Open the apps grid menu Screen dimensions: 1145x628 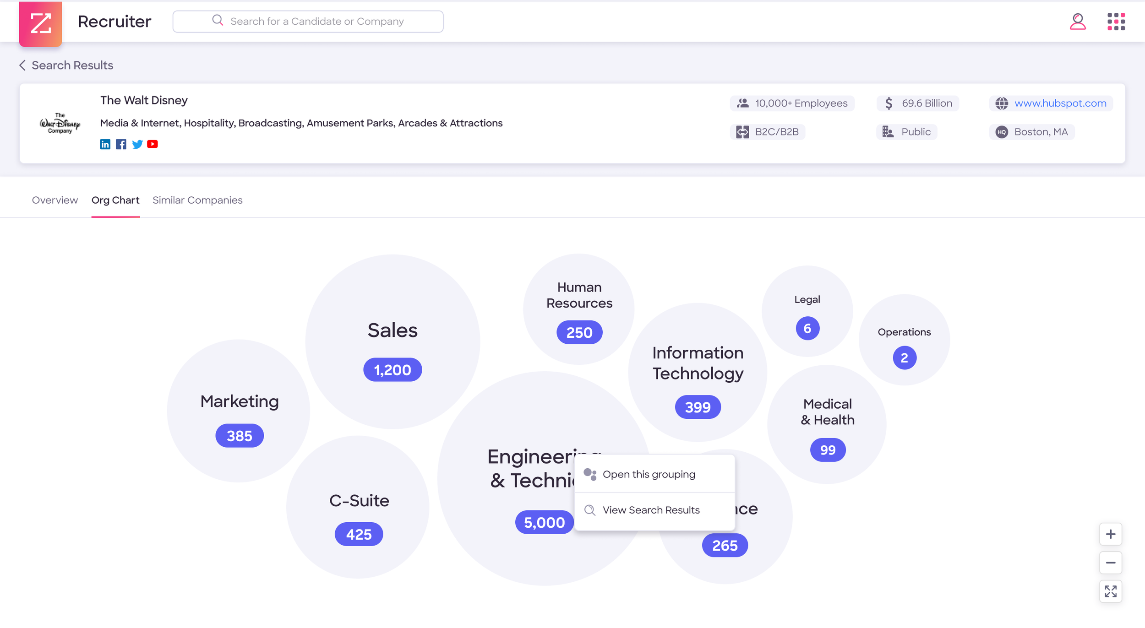(x=1116, y=22)
